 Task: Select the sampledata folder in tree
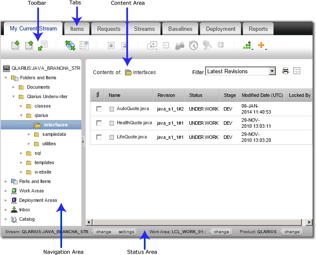[x=54, y=134]
